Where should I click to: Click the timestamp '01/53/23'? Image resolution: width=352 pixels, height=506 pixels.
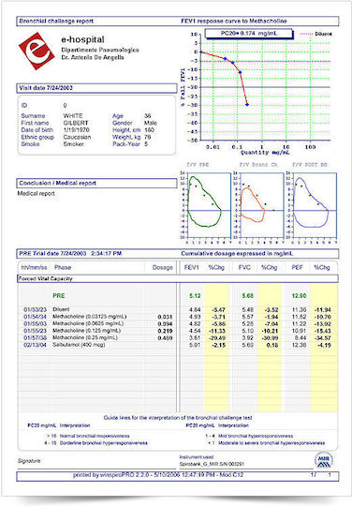[35, 310]
